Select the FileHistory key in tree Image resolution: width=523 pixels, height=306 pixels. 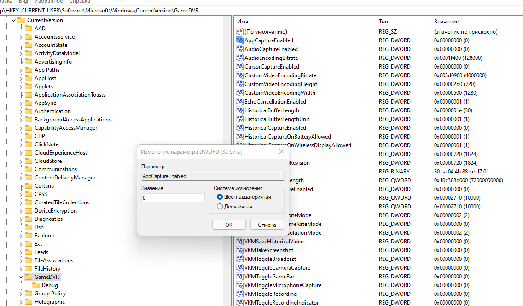47,269
